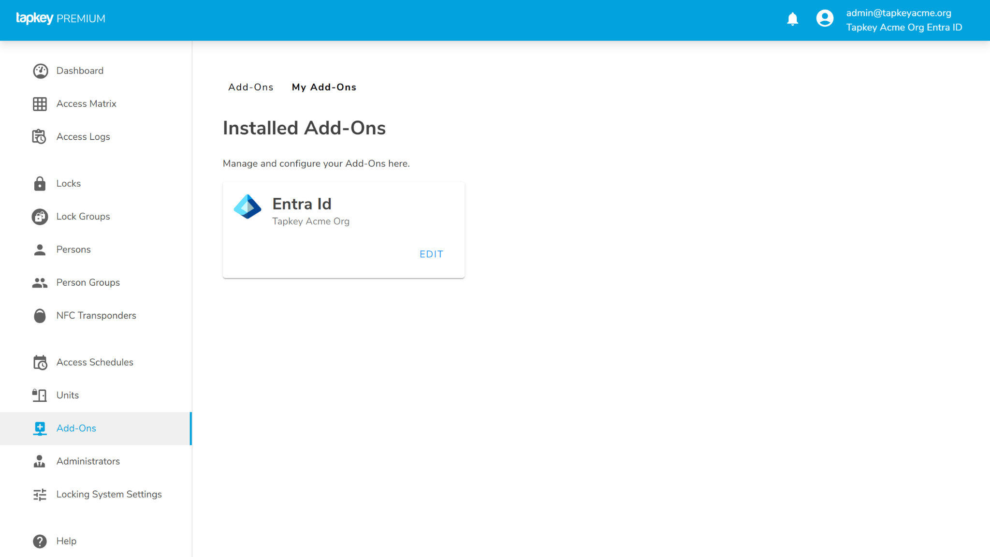Switch to the Add-Ons tab

coord(250,88)
